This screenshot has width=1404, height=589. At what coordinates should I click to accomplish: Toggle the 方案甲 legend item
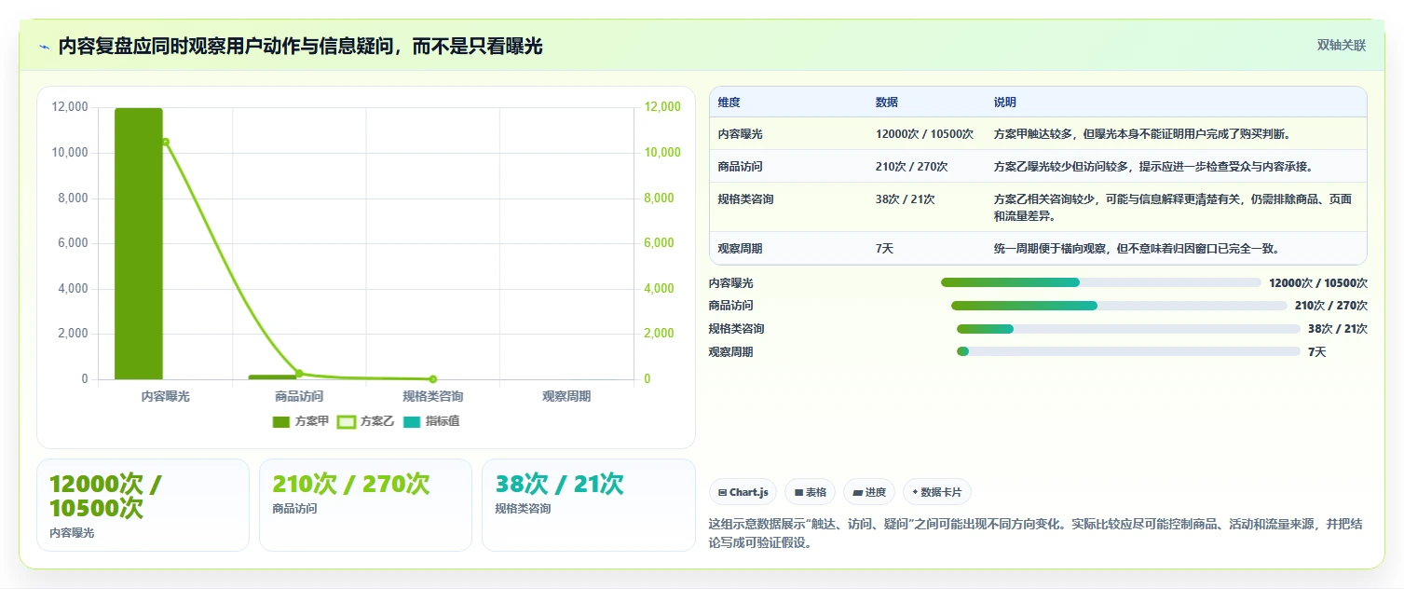[301, 421]
